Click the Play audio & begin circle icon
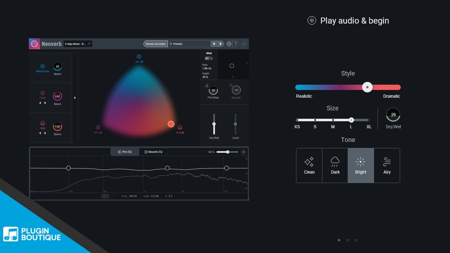Viewport: 450px width, 253px height. click(311, 20)
